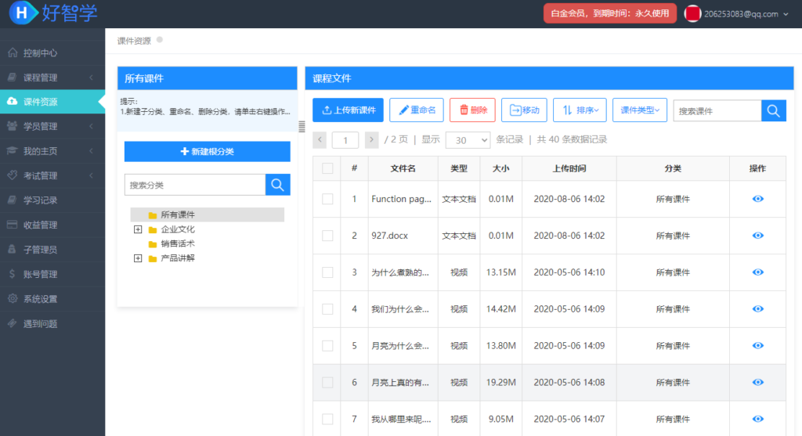Click the 好智学 H logo icon
Screen dimensions: 802x436
tap(23, 13)
